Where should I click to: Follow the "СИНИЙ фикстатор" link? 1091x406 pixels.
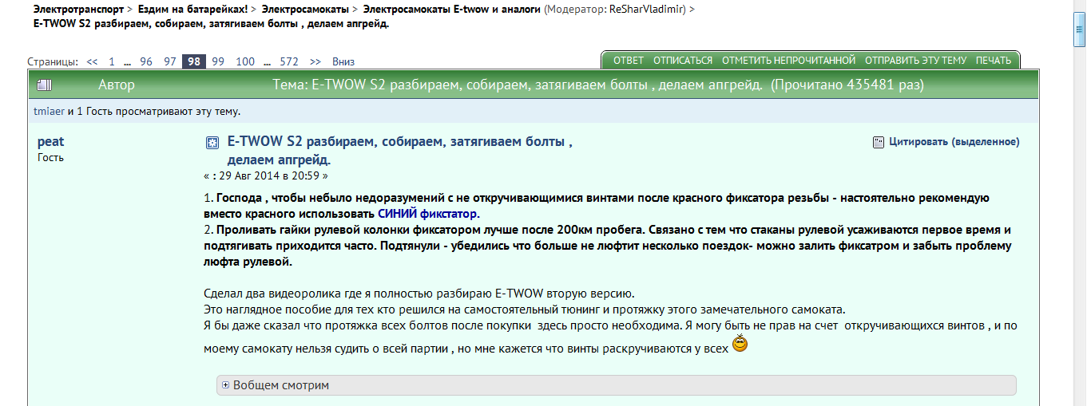[428, 214]
